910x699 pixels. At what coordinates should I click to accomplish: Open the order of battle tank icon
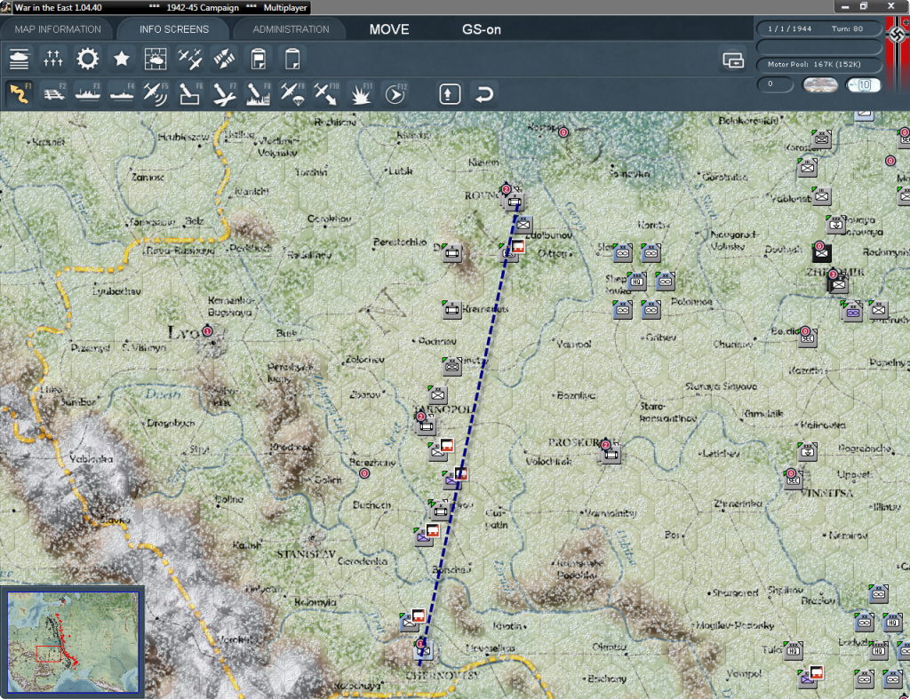click(20, 59)
